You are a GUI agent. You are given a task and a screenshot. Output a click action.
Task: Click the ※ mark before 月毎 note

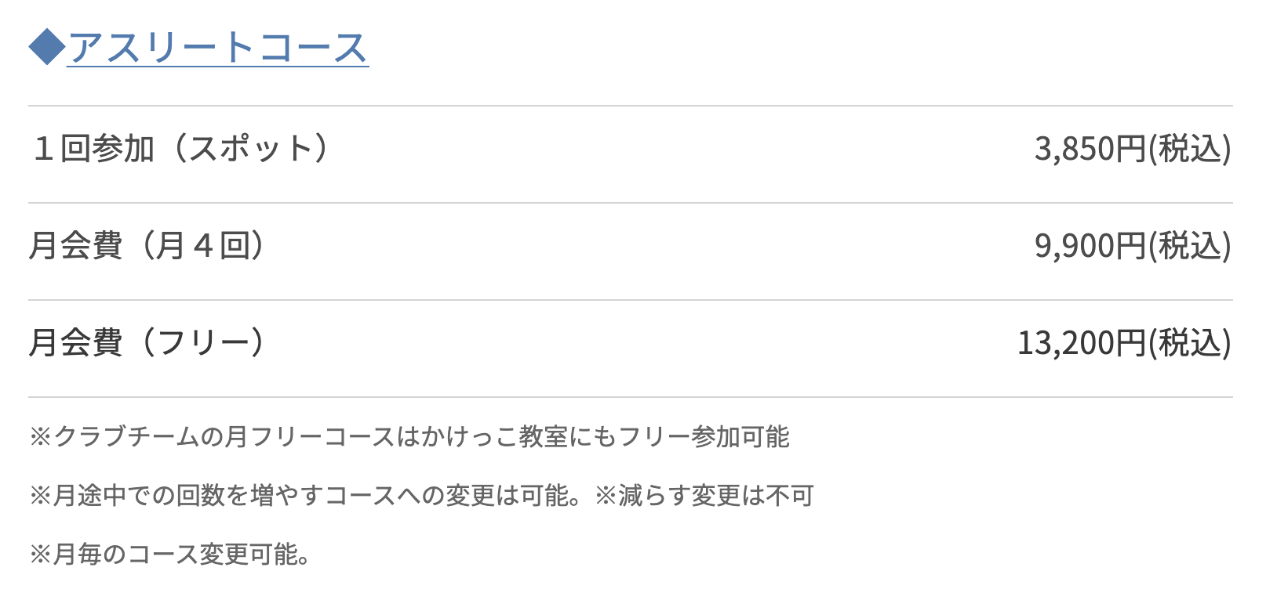click(40, 555)
